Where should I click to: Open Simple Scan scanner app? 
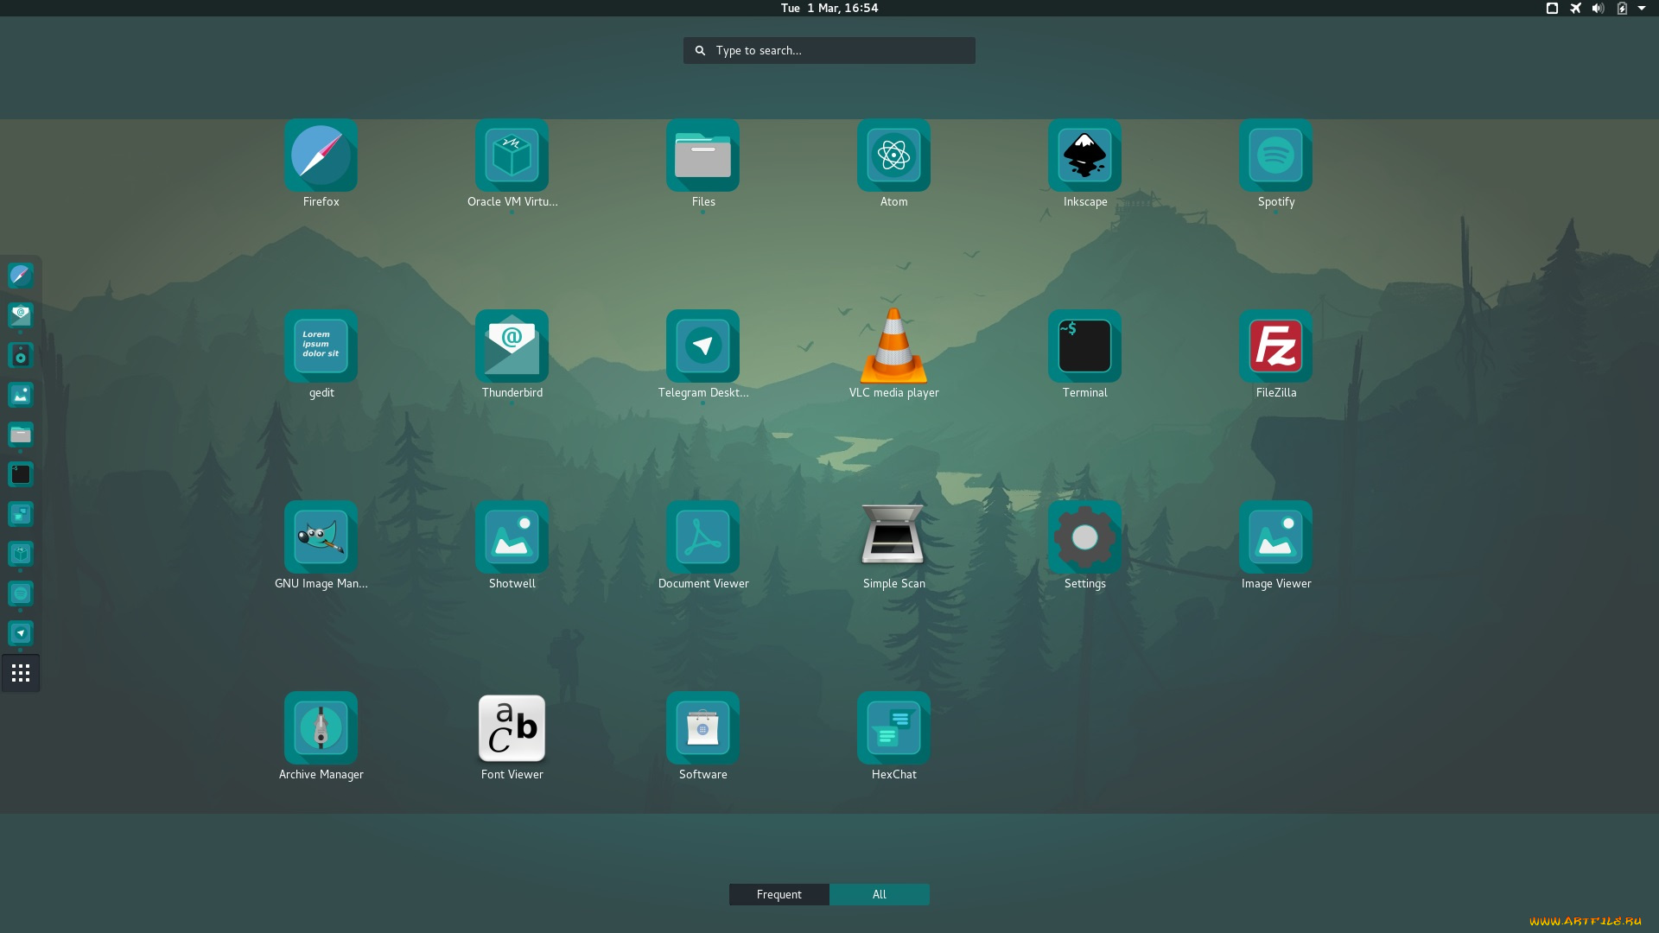tap(893, 538)
